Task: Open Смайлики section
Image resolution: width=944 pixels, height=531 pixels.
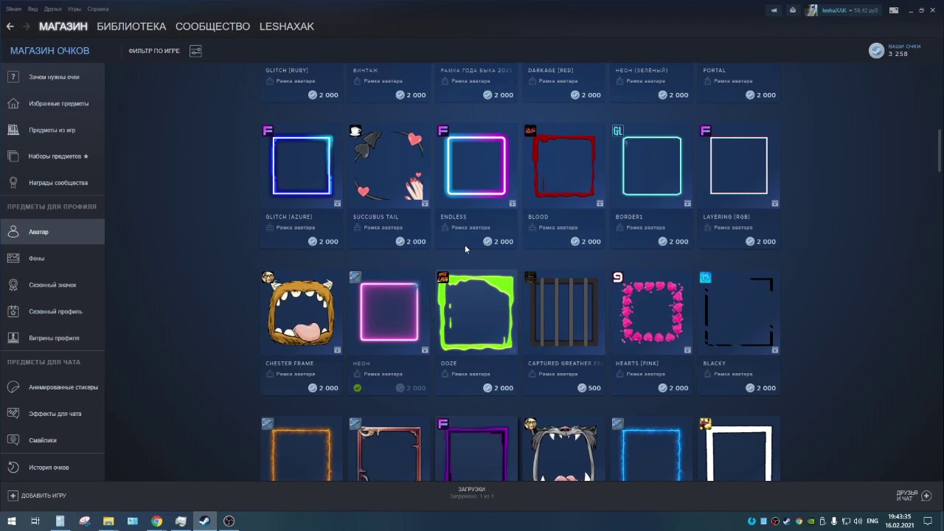Action: click(x=52, y=440)
